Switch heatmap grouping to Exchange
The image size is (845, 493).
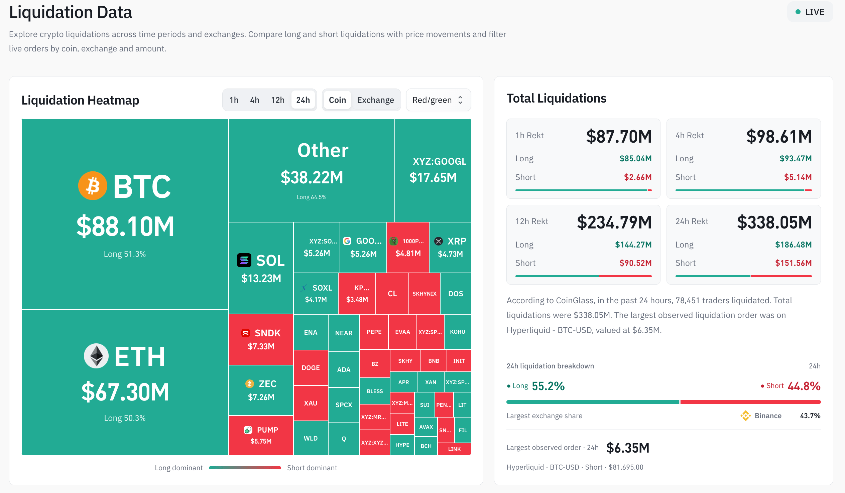376,100
